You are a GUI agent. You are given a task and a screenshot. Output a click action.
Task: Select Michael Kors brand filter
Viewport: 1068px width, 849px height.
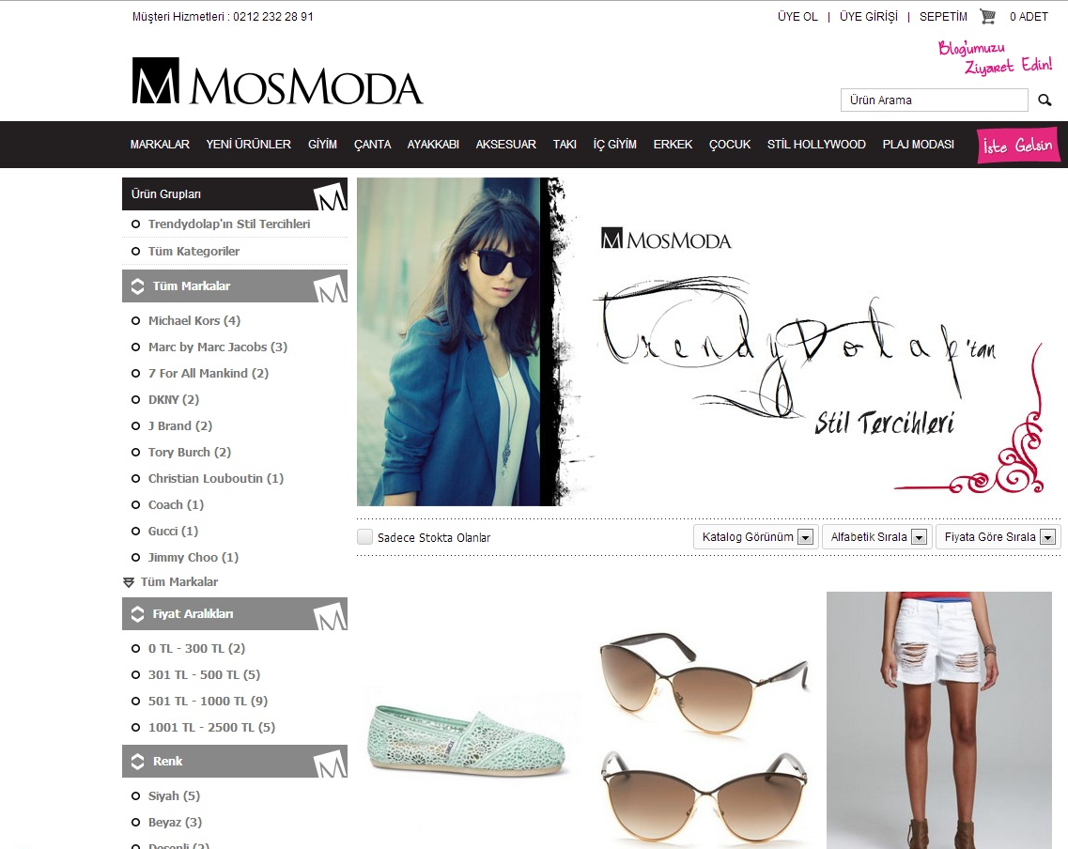(x=194, y=320)
